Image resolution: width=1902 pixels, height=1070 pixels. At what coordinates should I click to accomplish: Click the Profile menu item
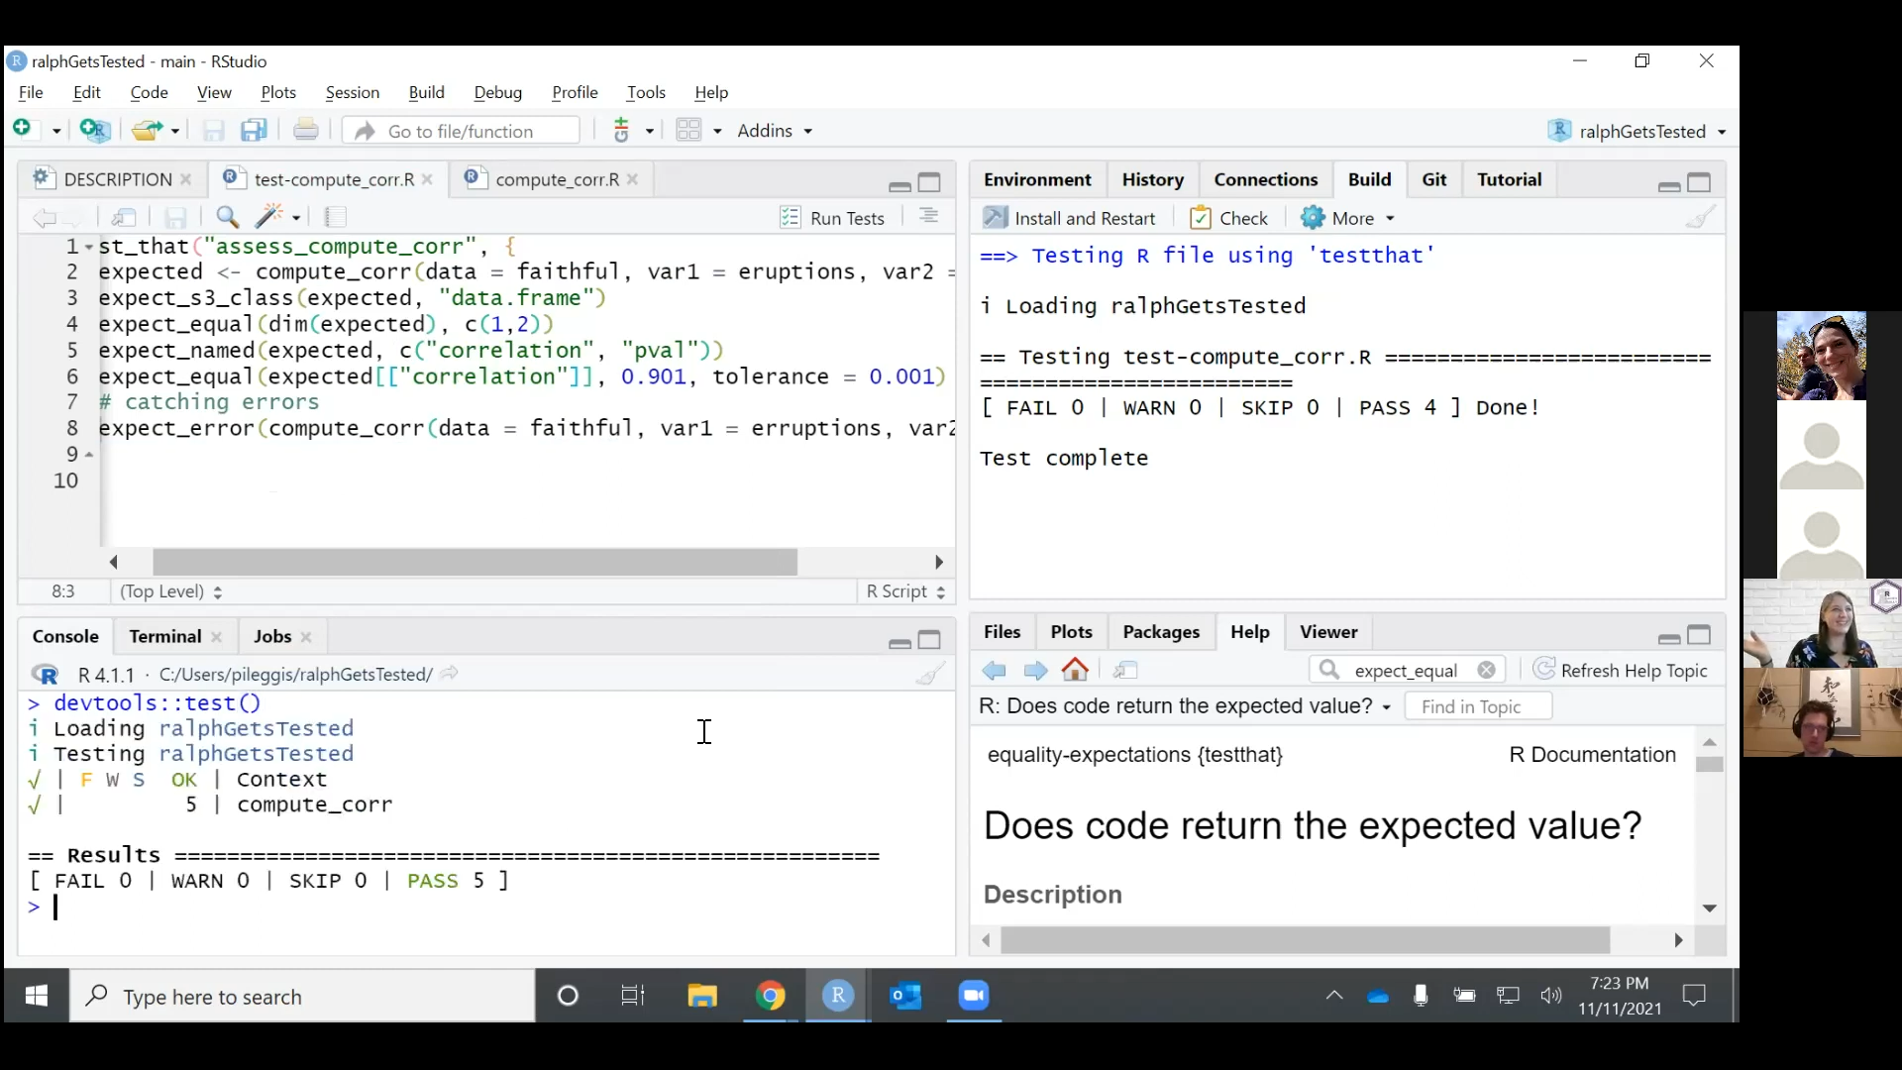pos(575,91)
